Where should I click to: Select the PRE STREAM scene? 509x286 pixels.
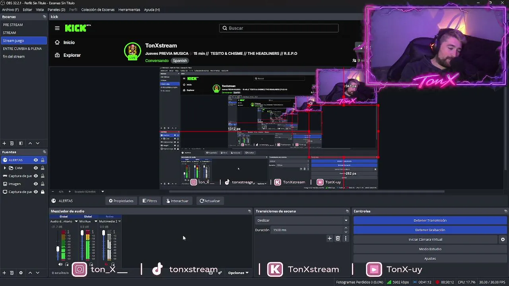23,25
